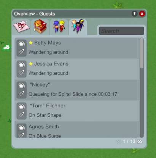Switch to the shops burger stall tab
Screen dimensions: 156x158
coord(40,27)
